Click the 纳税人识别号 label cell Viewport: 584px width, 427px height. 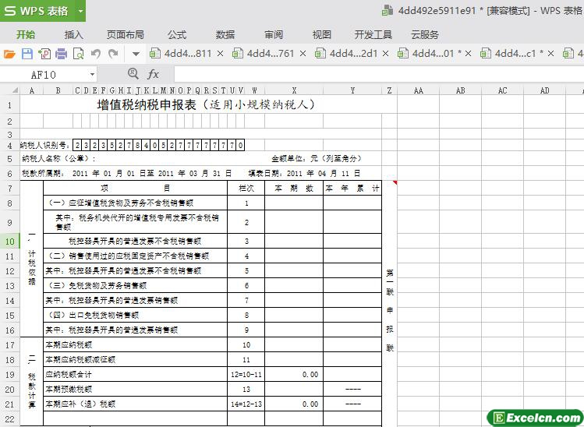(x=45, y=145)
